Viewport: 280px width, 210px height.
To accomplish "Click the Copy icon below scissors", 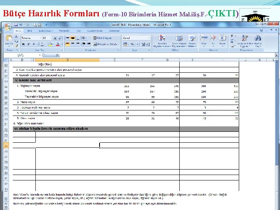I will point(16,41).
